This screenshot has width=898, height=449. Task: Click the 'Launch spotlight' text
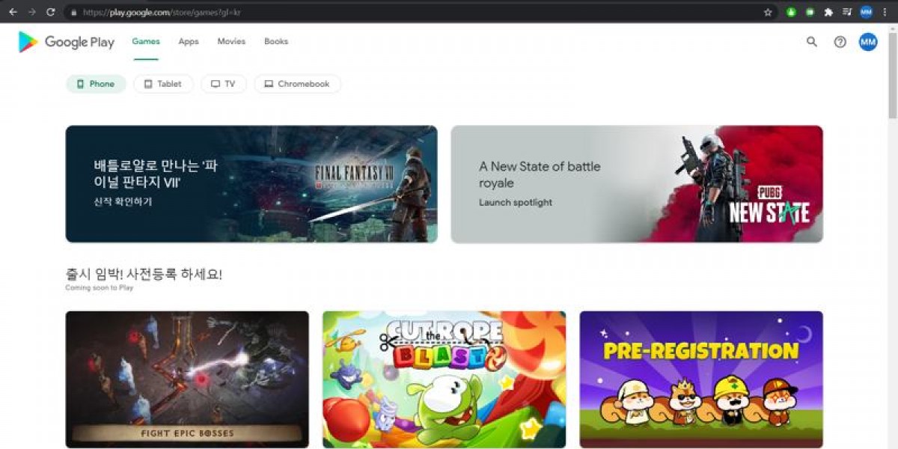[516, 202]
